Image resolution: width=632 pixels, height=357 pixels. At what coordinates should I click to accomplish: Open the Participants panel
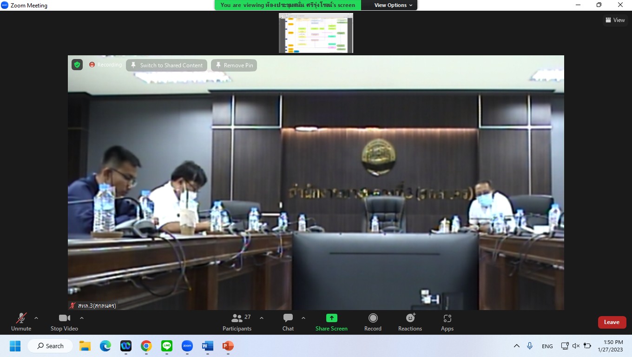pyautogui.click(x=237, y=322)
